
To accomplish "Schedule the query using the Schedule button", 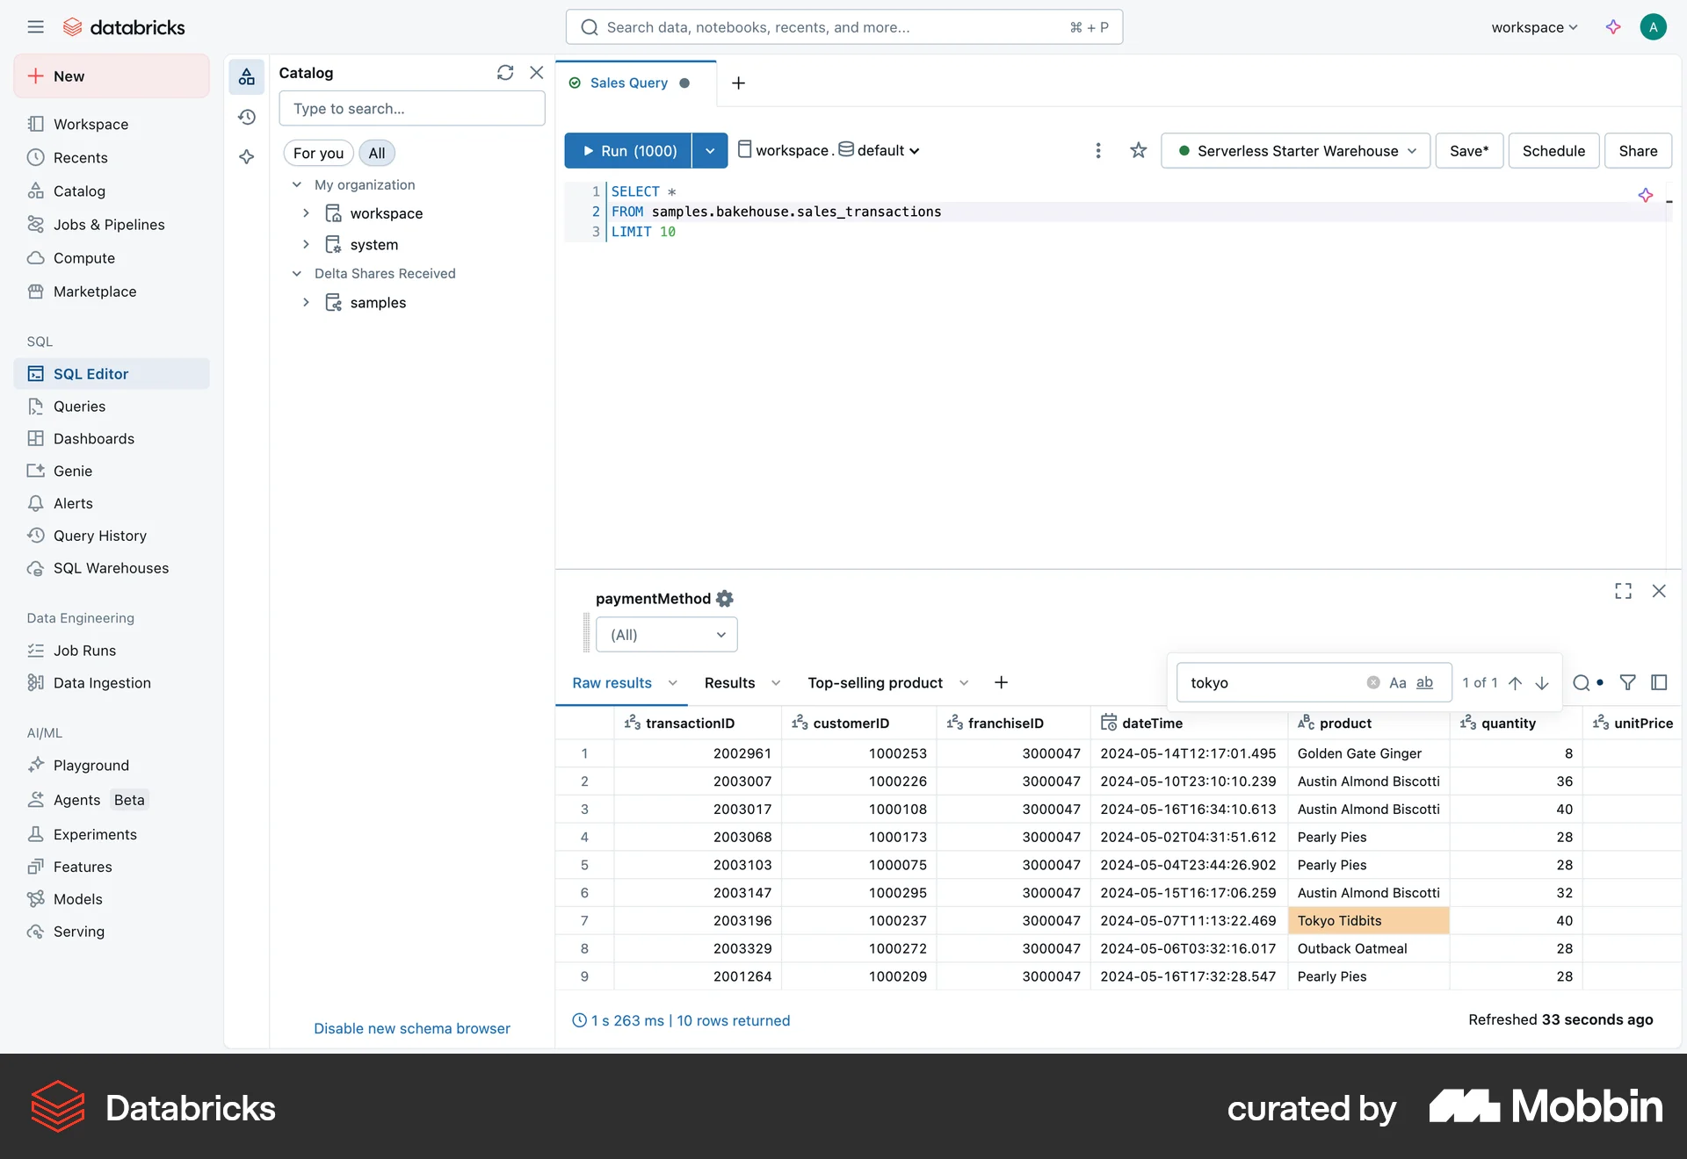I will pyautogui.click(x=1553, y=150).
